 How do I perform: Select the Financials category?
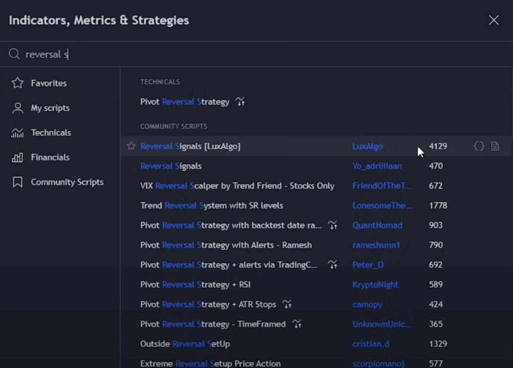pyautogui.click(x=50, y=157)
